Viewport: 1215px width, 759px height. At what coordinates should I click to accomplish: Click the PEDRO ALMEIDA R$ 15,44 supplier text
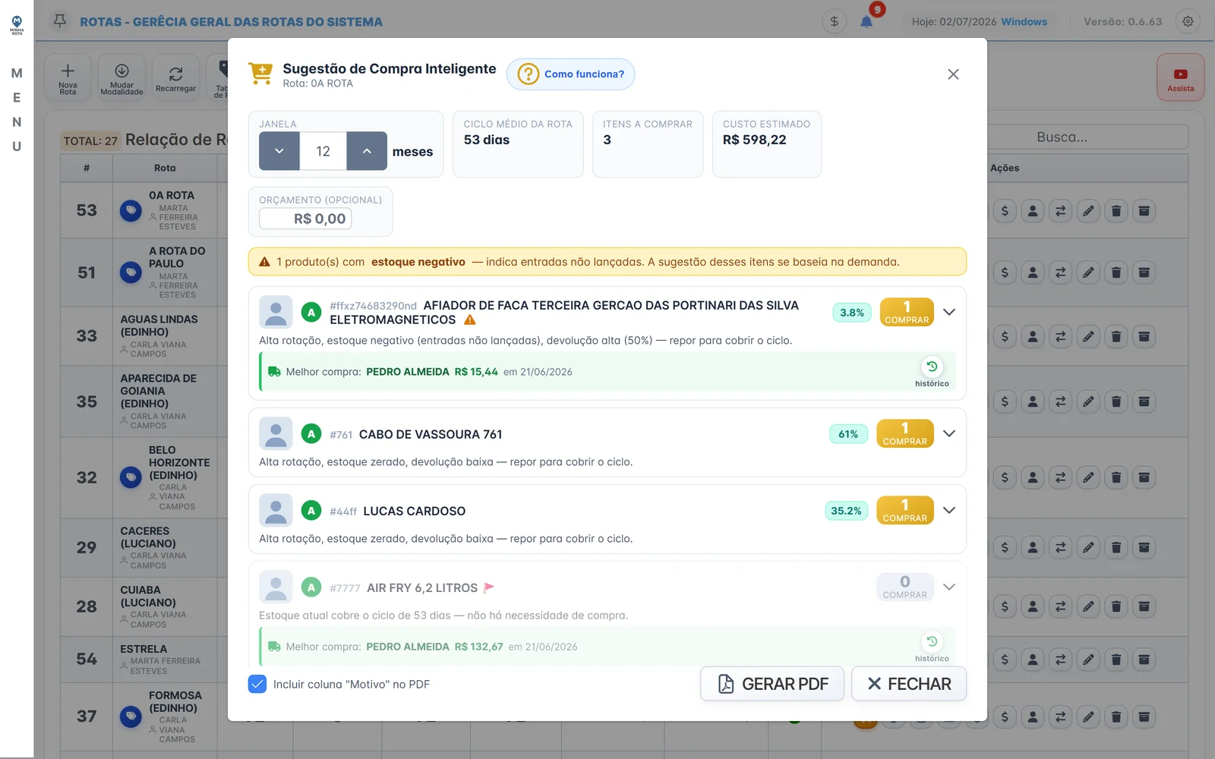432,372
